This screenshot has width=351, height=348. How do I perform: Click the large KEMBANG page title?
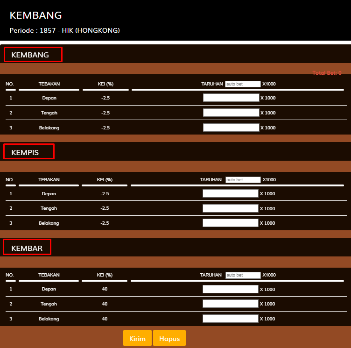coord(35,15)
